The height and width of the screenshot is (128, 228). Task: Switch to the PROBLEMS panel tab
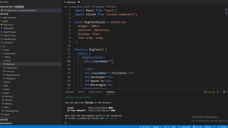pos(69,92)
